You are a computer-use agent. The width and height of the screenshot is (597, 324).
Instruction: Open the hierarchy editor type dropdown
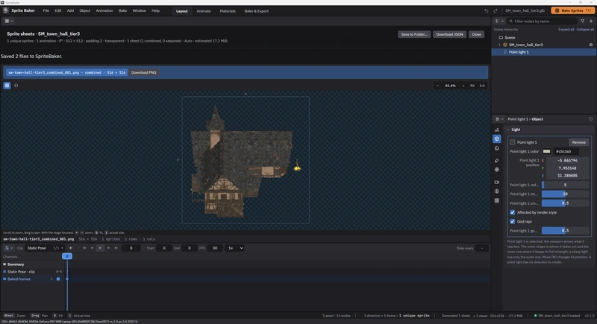click(499, 22)
